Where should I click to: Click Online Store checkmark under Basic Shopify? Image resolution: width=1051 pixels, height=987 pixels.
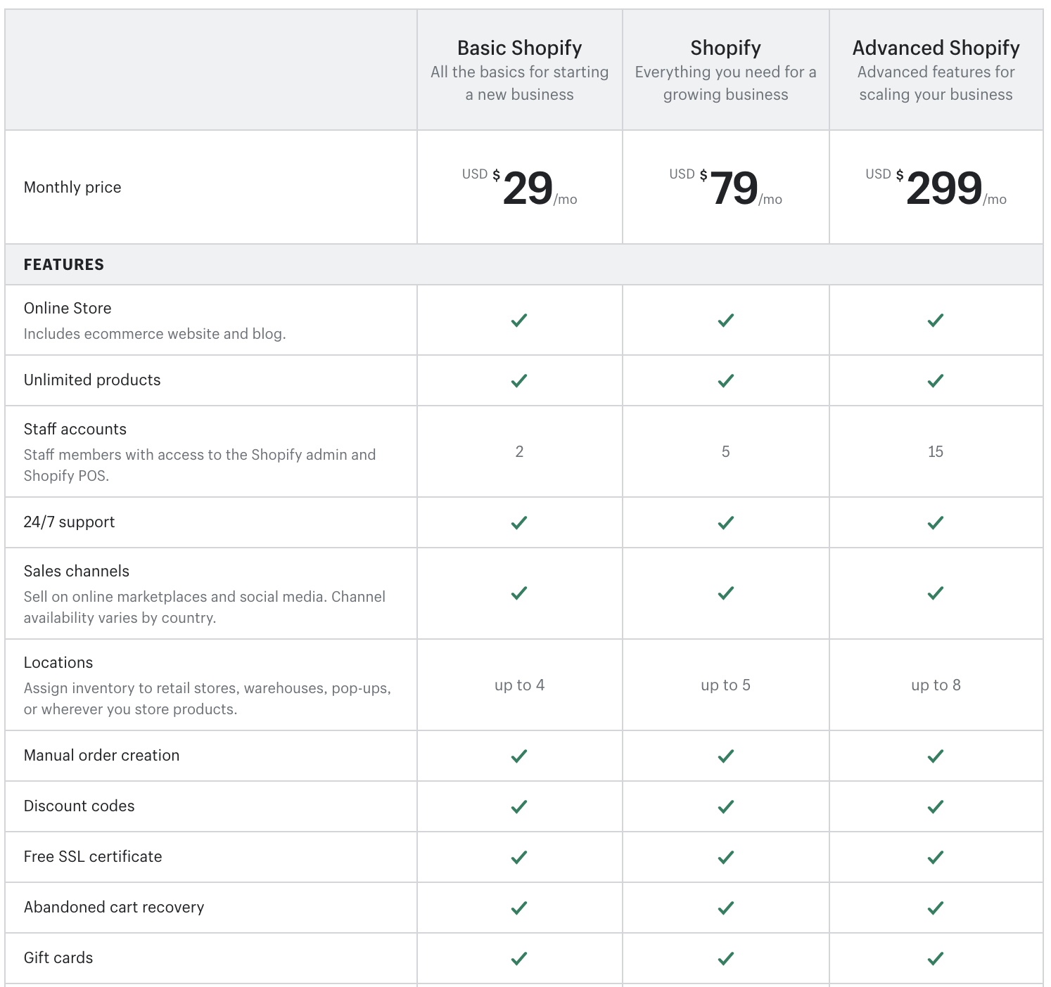519,321
